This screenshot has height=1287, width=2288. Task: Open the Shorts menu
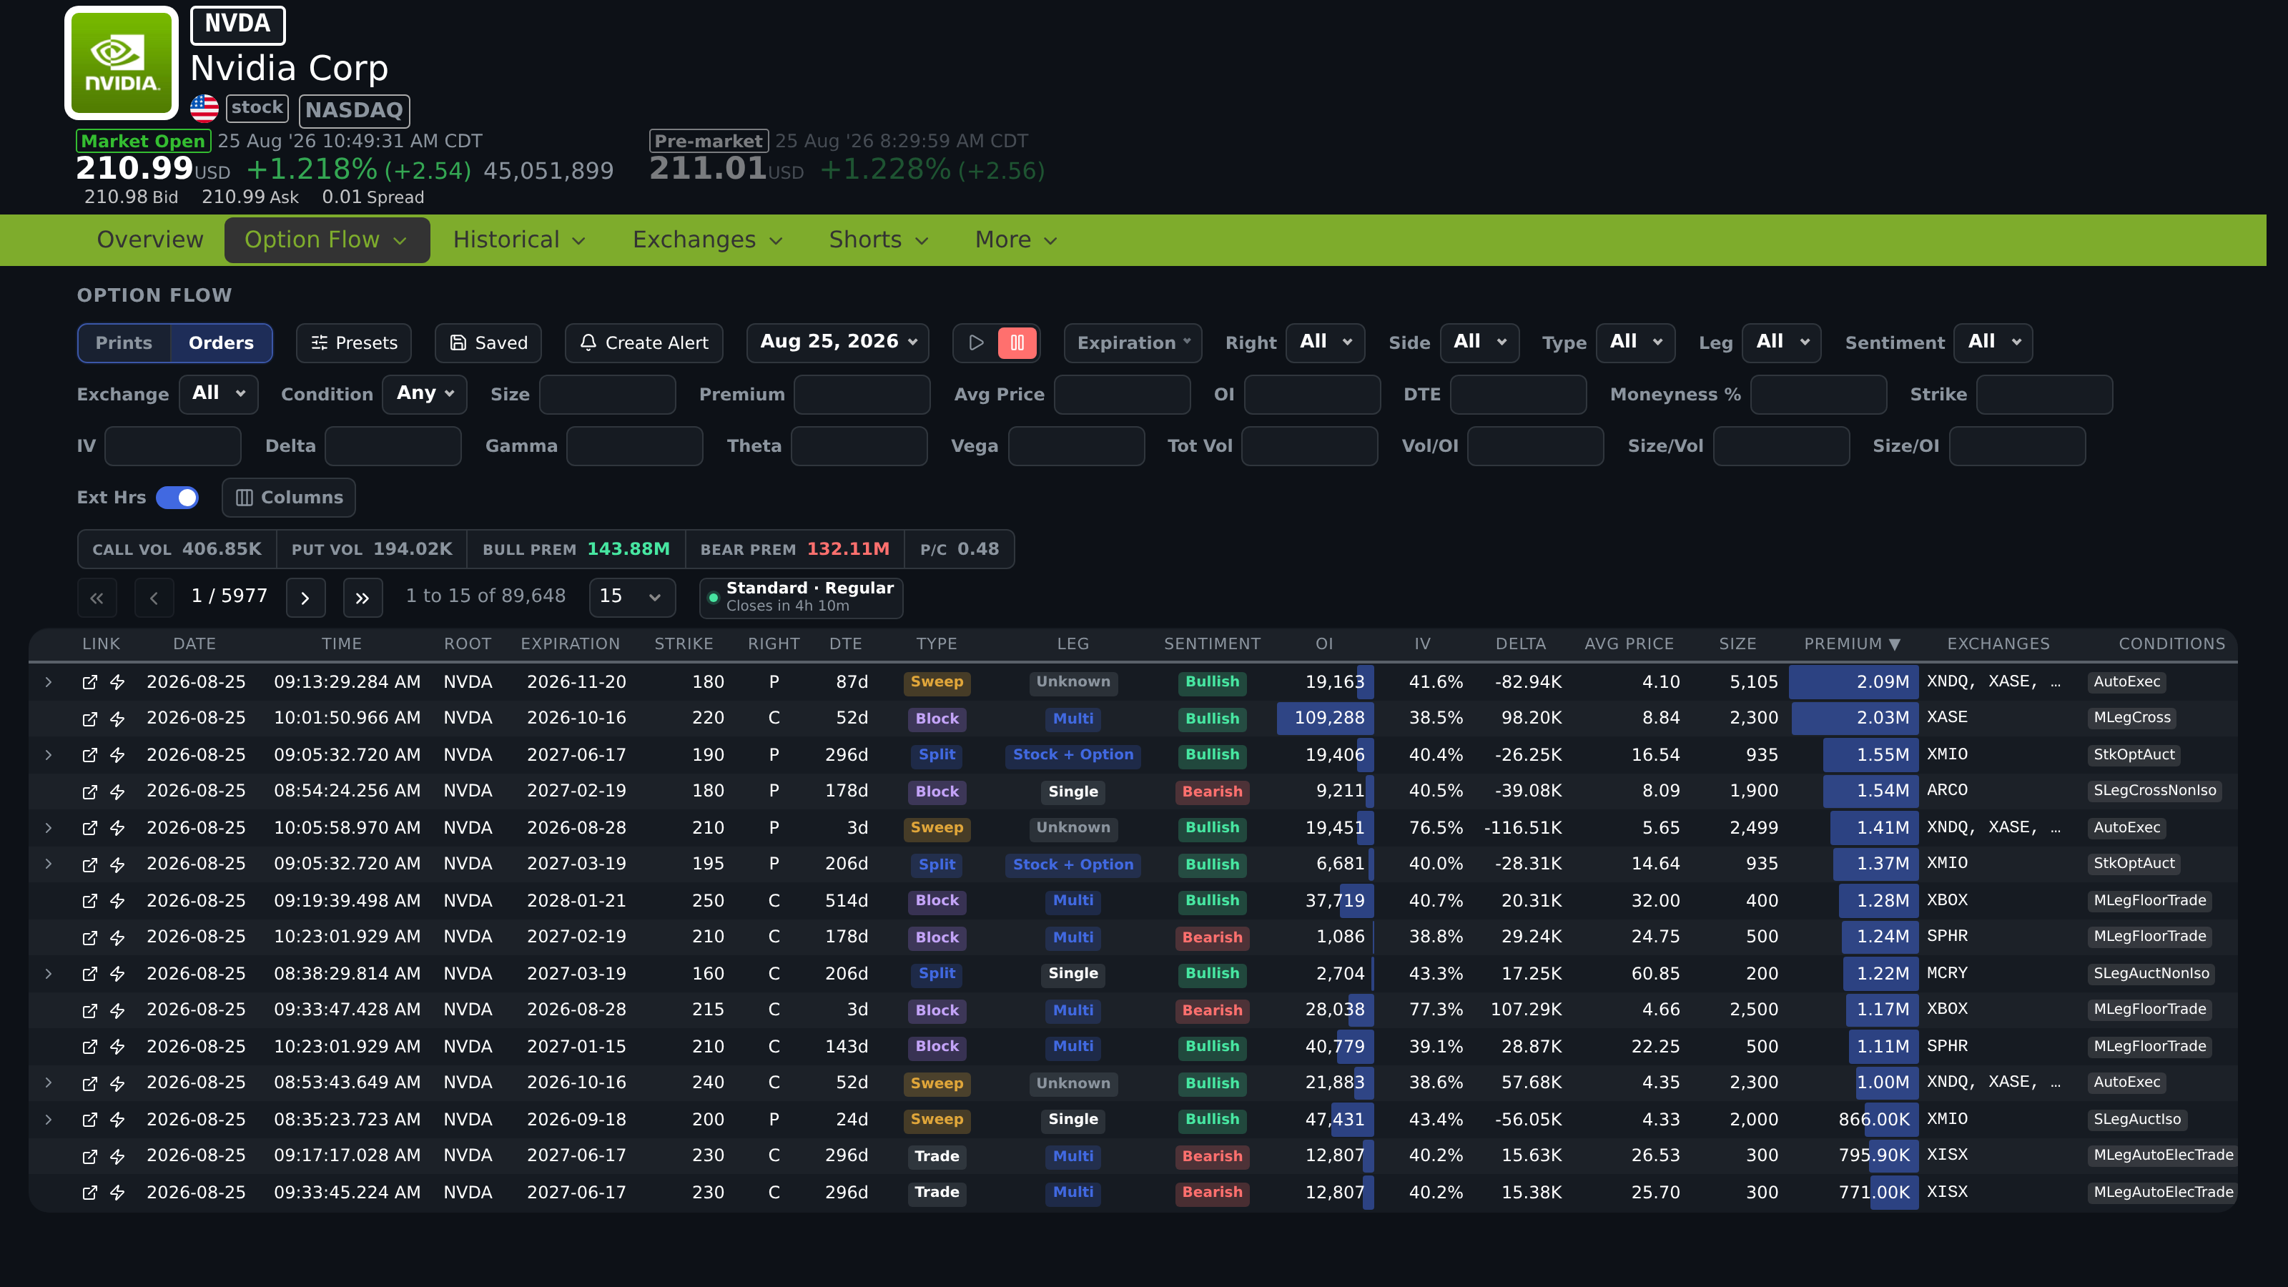(x=879, y=240)
